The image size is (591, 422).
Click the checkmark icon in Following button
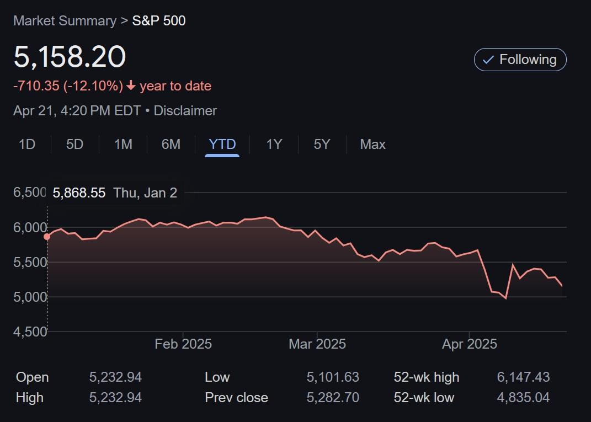(488, 60)
